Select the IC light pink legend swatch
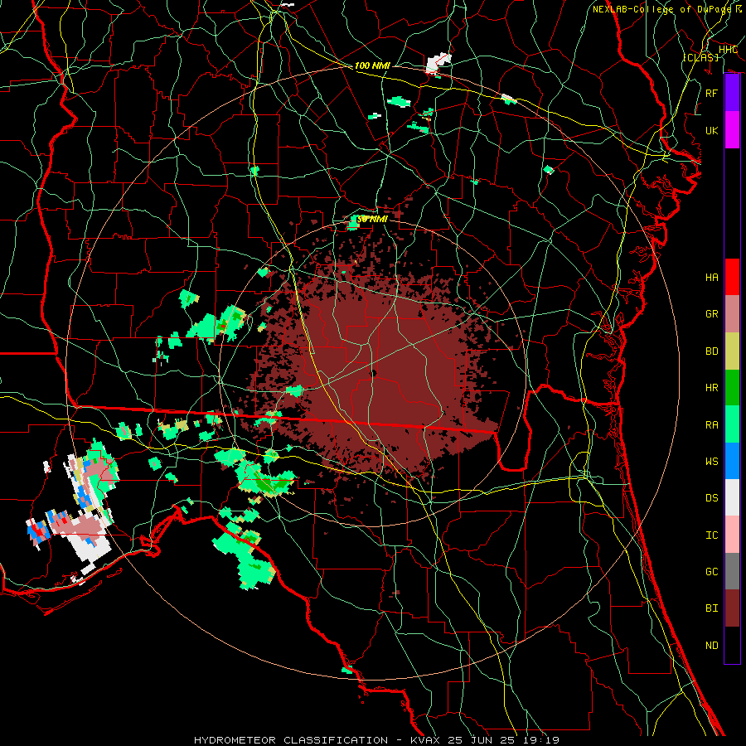746x746 pixels. point(732,535)
